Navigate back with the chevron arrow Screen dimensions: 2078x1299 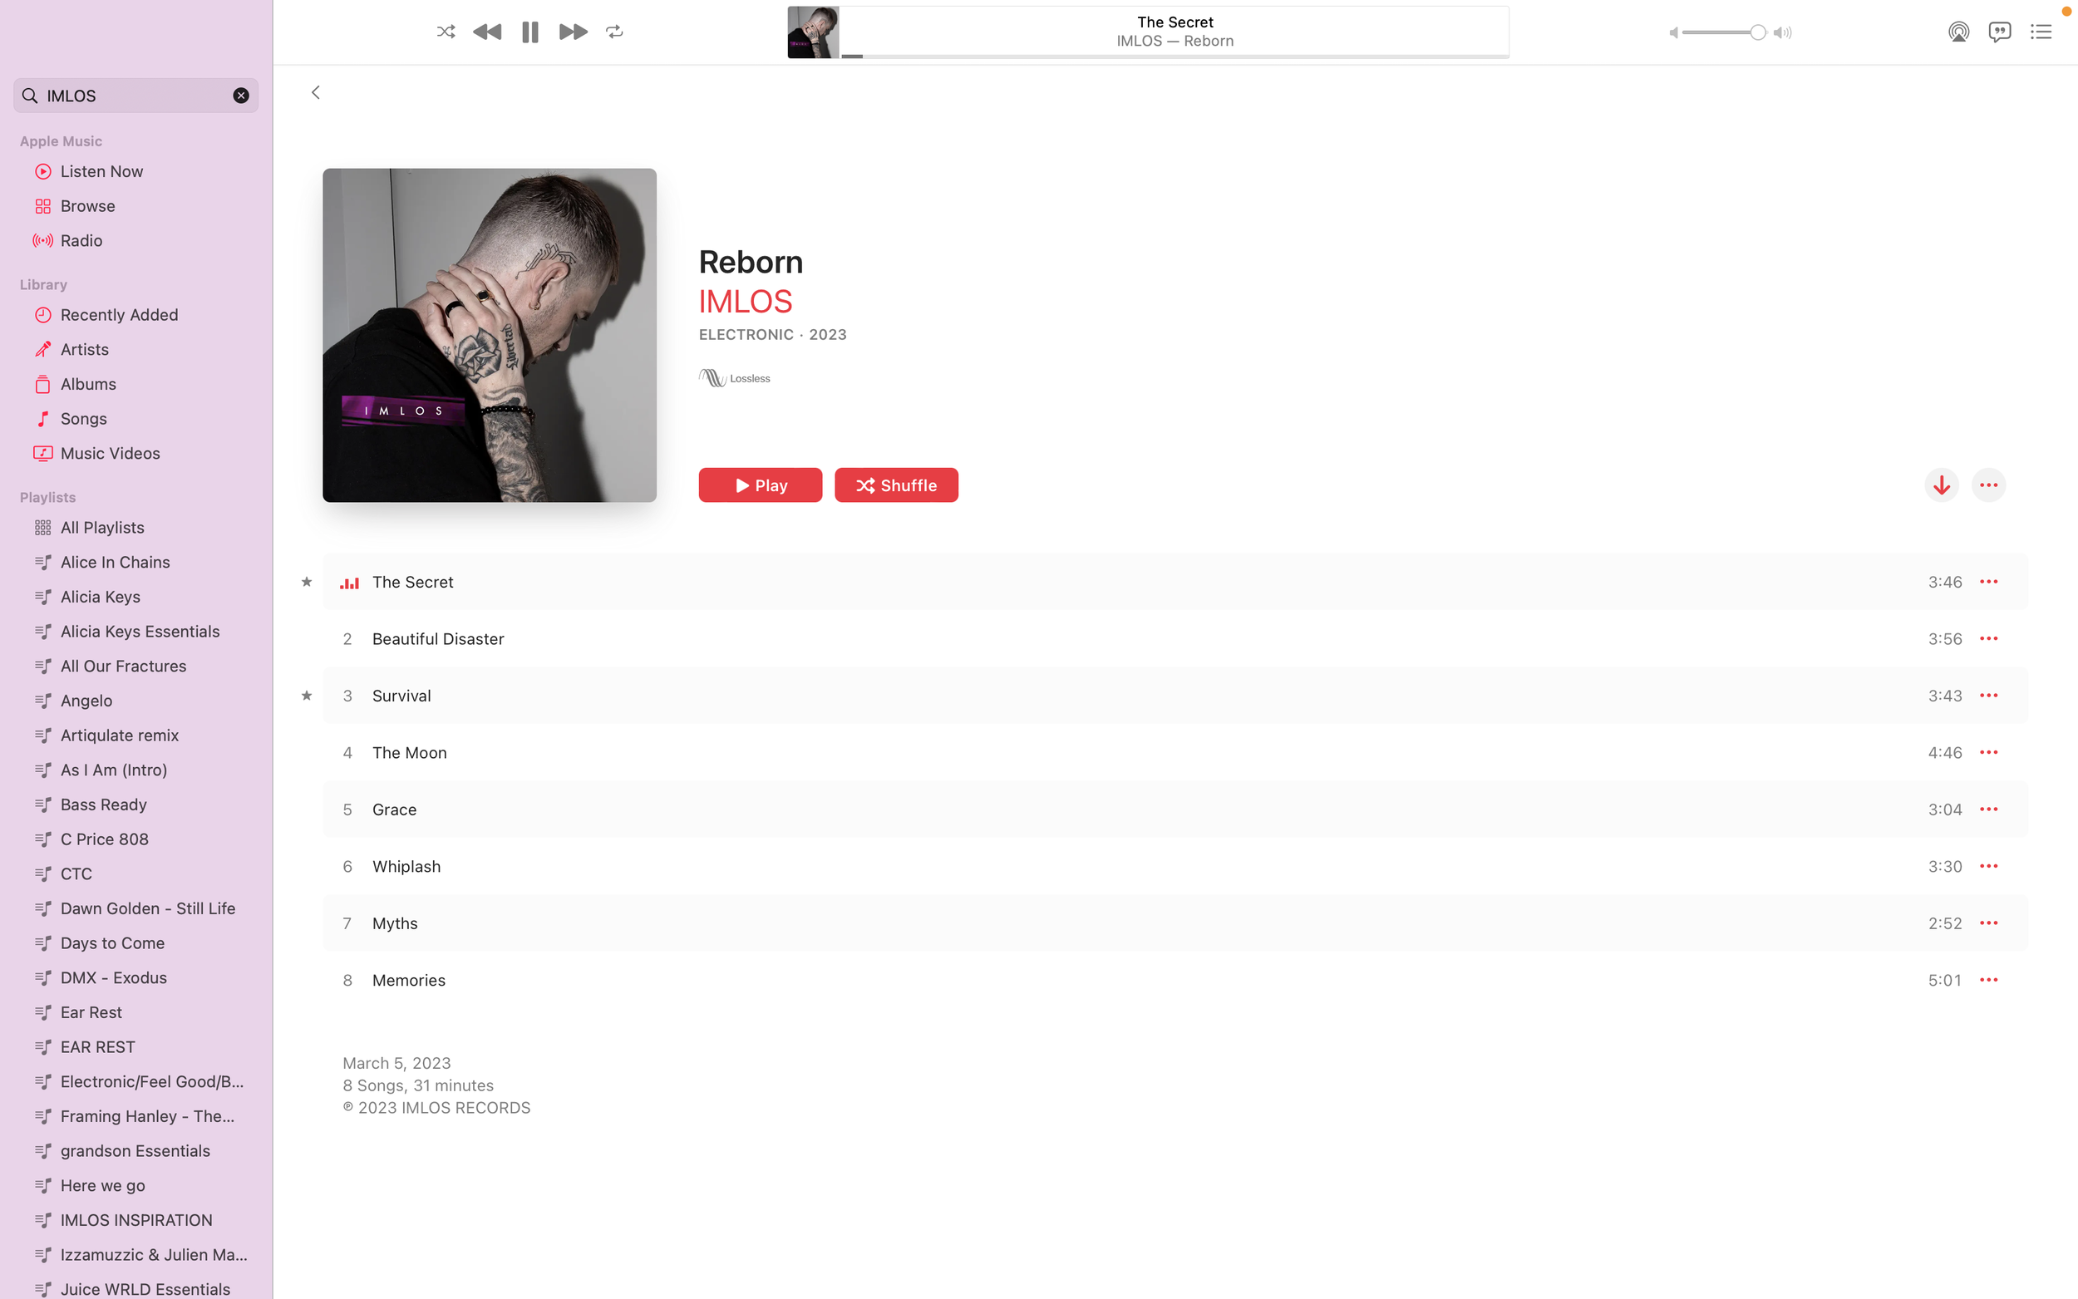315,93
